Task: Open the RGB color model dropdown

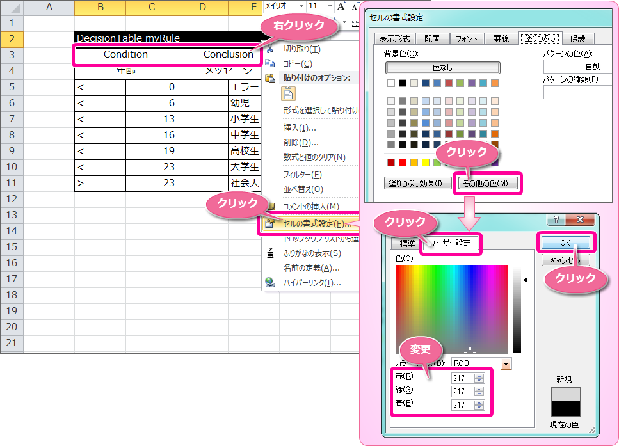Action: [506, 363]
